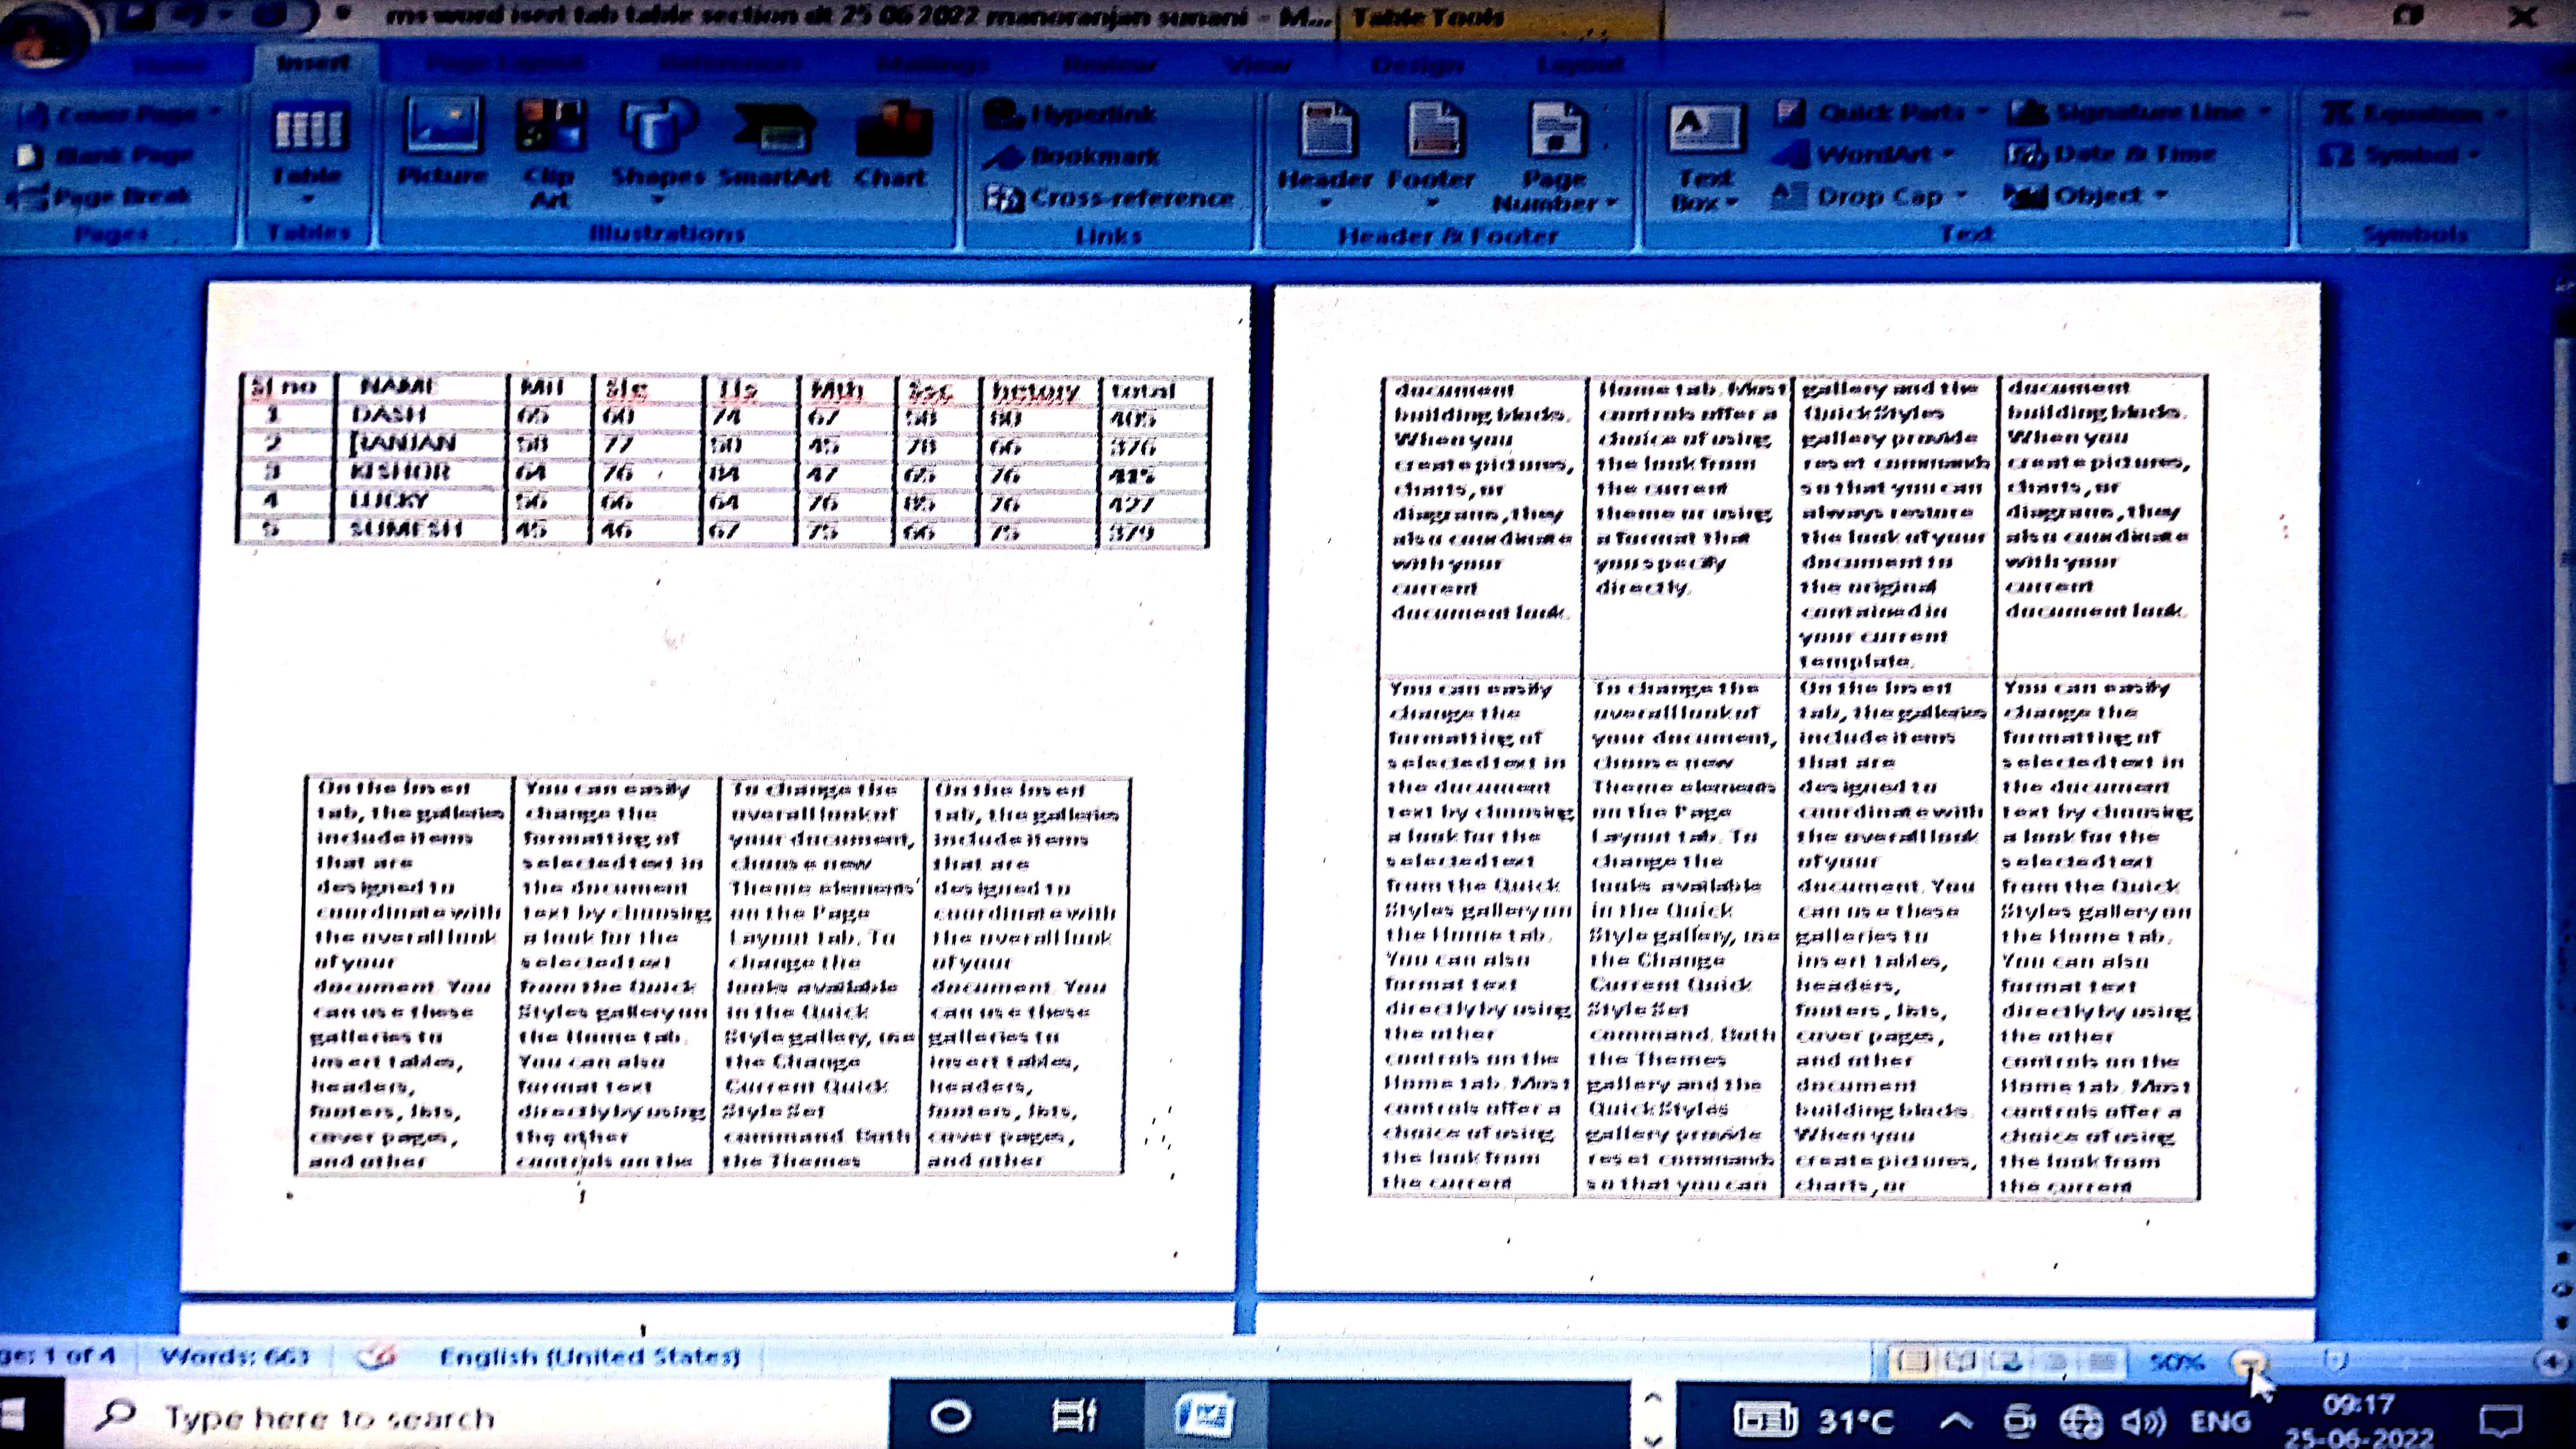Click English (United States) language indicator

(x=589, y=1357)
